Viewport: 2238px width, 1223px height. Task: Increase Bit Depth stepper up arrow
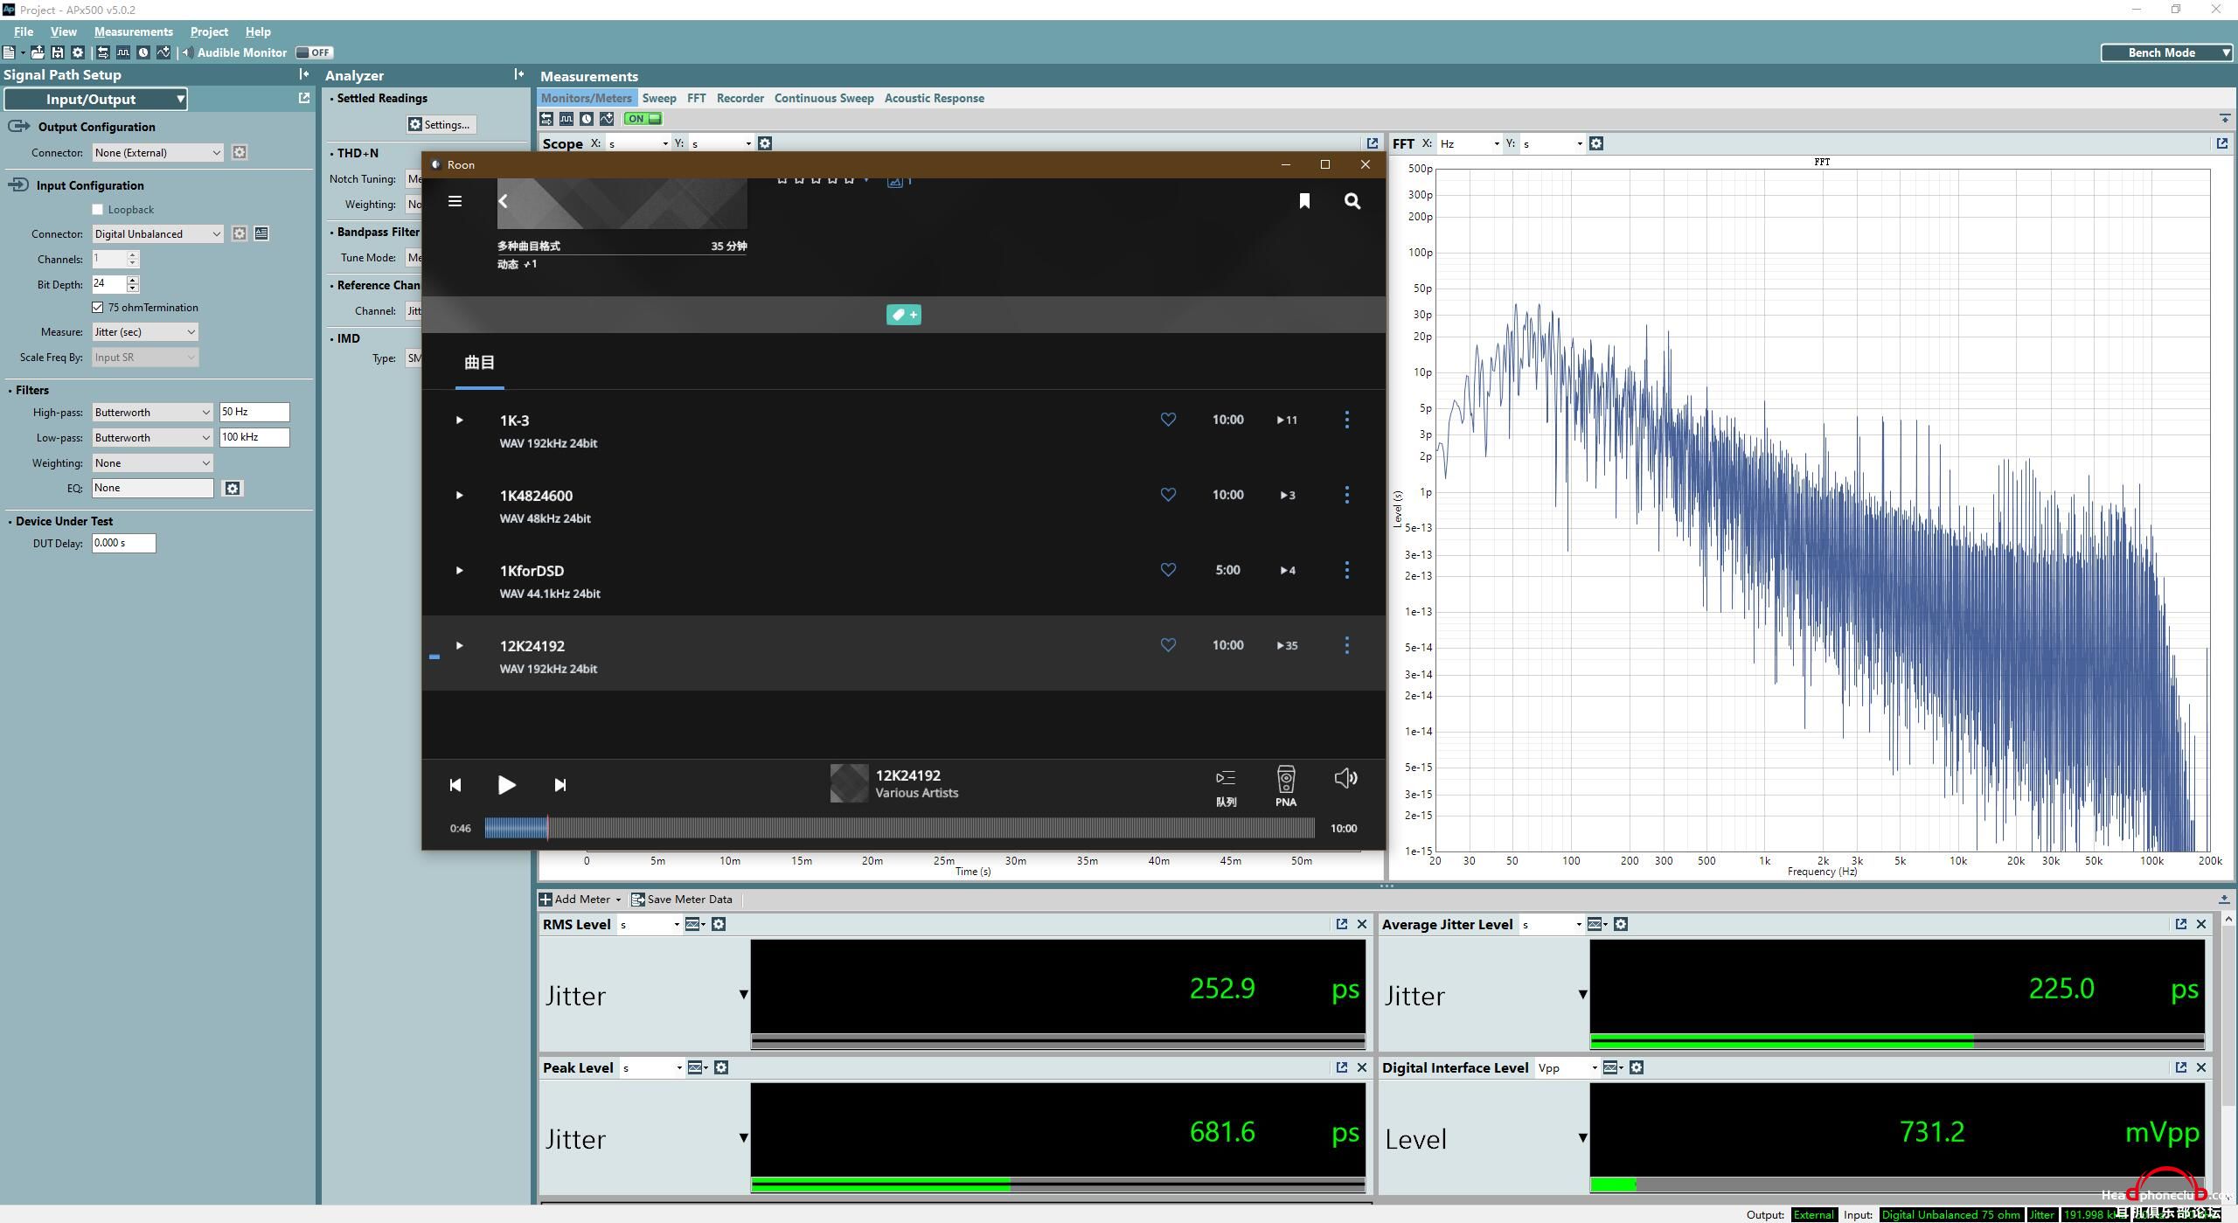point(133,280)
